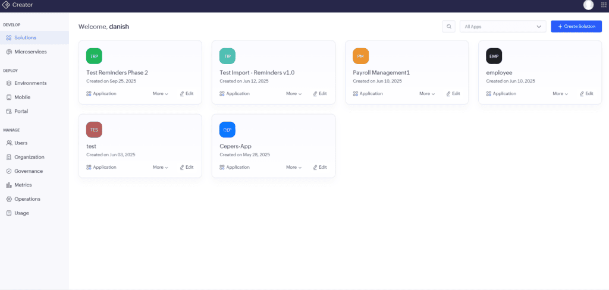This screenshot has width=609, height=290.
Task: Open the orange PM app icon
Action: [360, 56]
